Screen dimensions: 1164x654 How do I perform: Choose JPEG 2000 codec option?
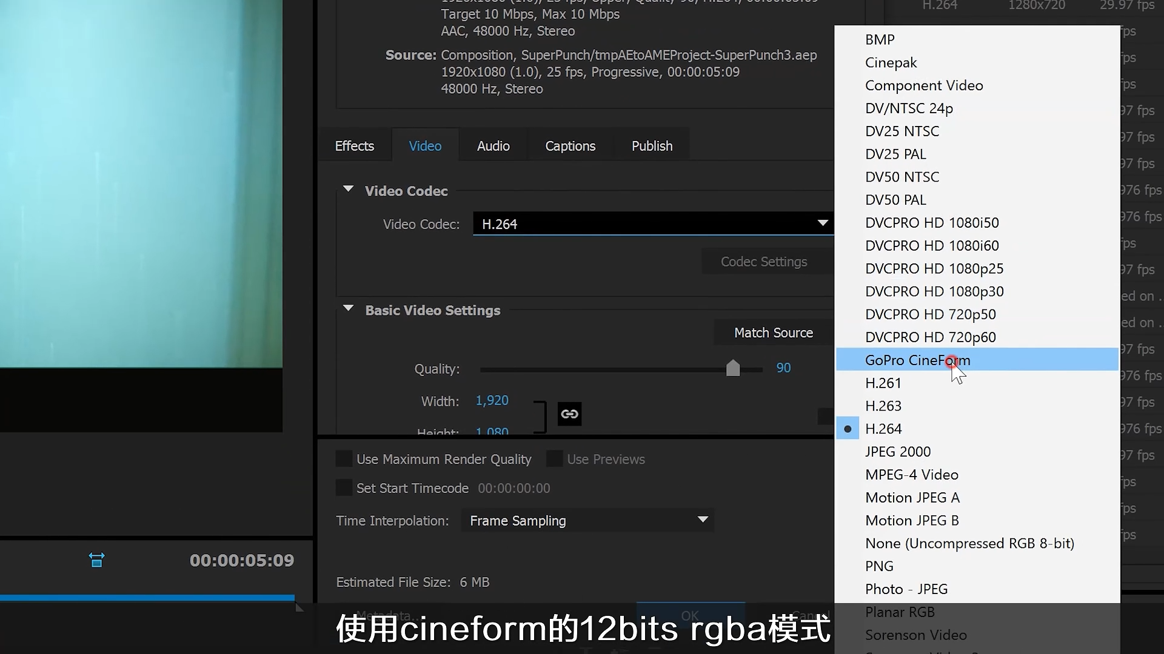click(x=897, y=452)
